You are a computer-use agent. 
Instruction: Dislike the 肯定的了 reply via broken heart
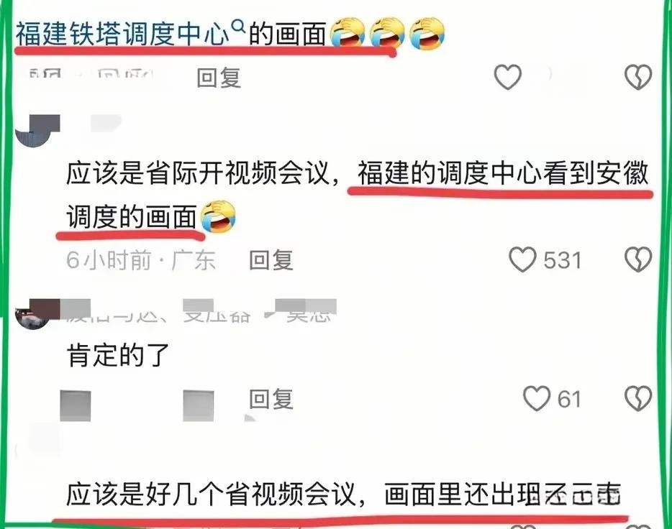pyautogui.click(x=638, y=398)
